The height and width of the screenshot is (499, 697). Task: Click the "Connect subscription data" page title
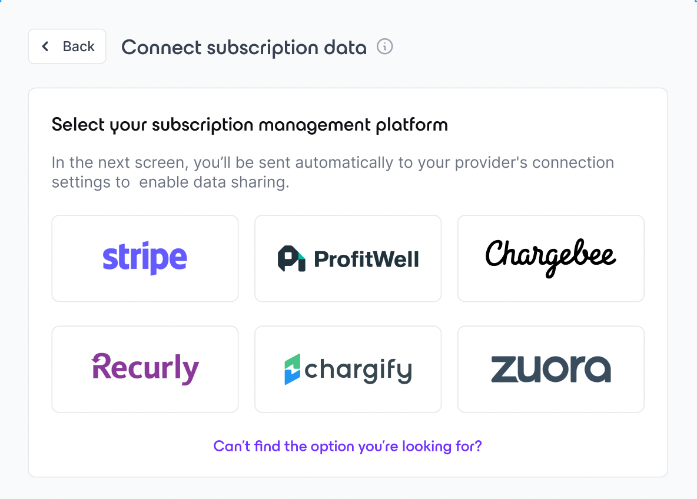click(244, 47)
